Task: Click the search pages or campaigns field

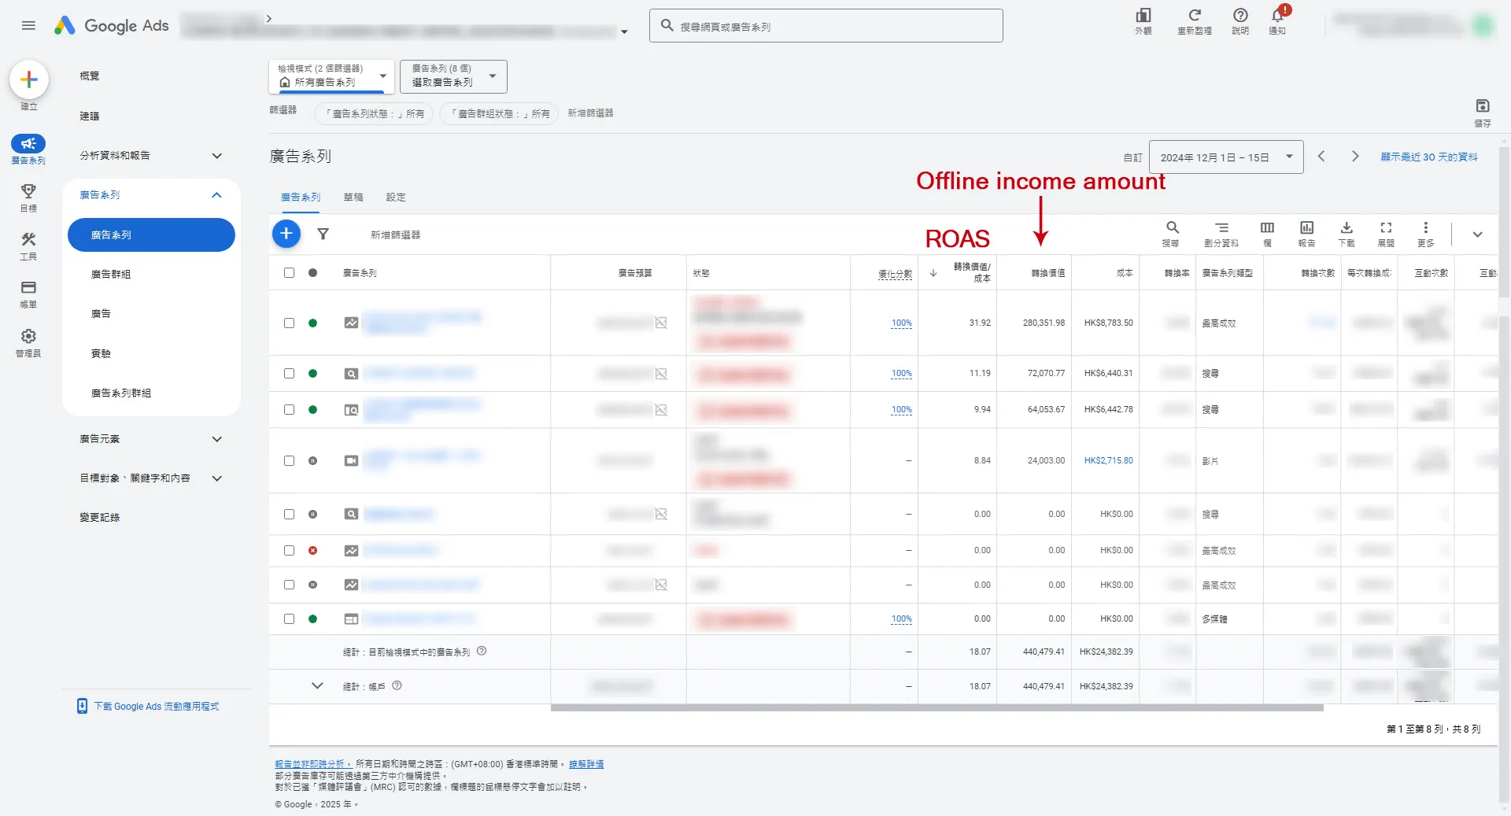Action: point(826,26)
